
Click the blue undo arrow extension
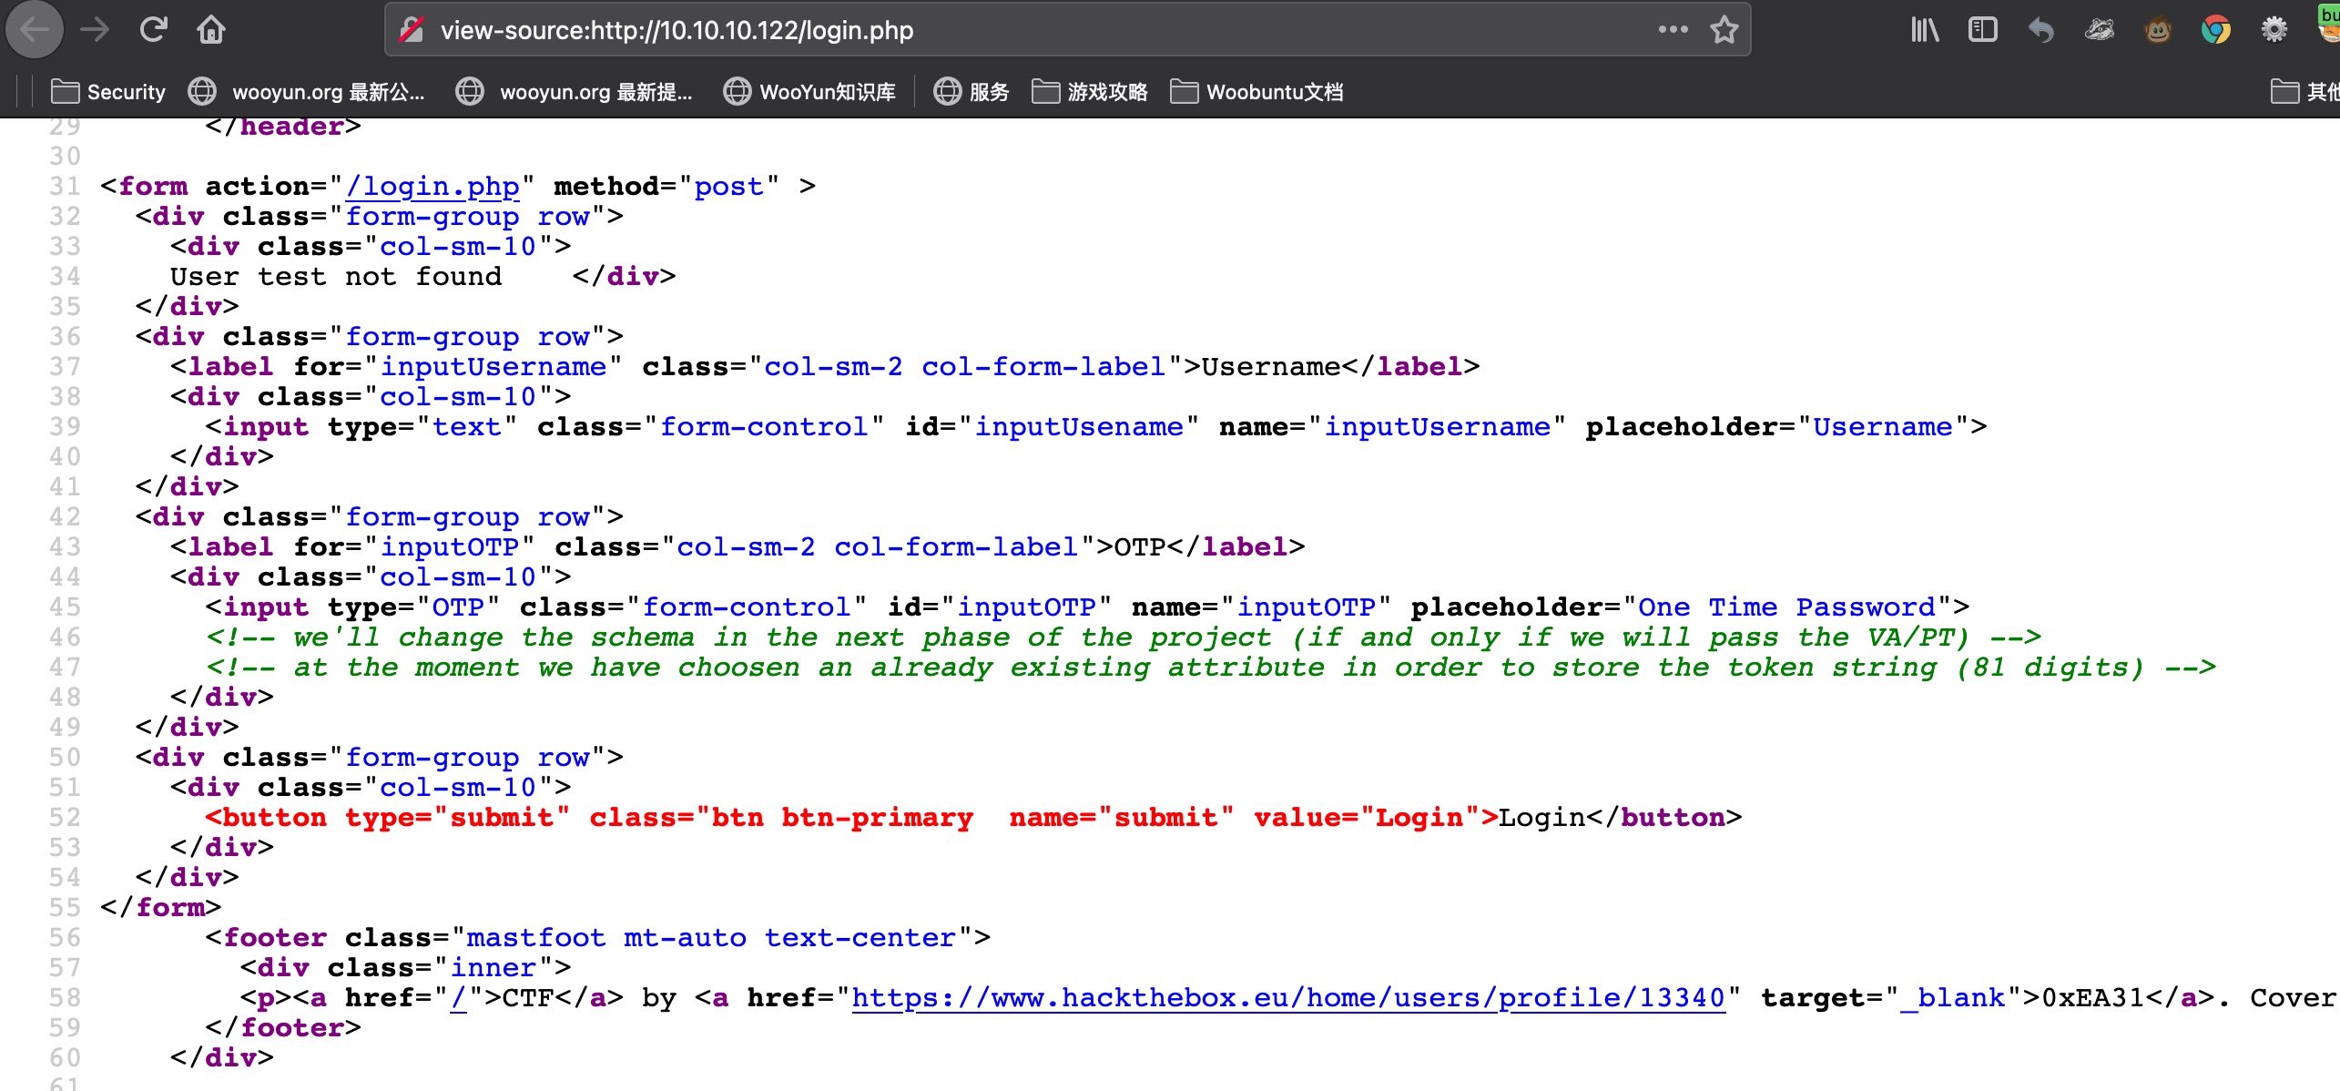click(x=2040, y=30)
